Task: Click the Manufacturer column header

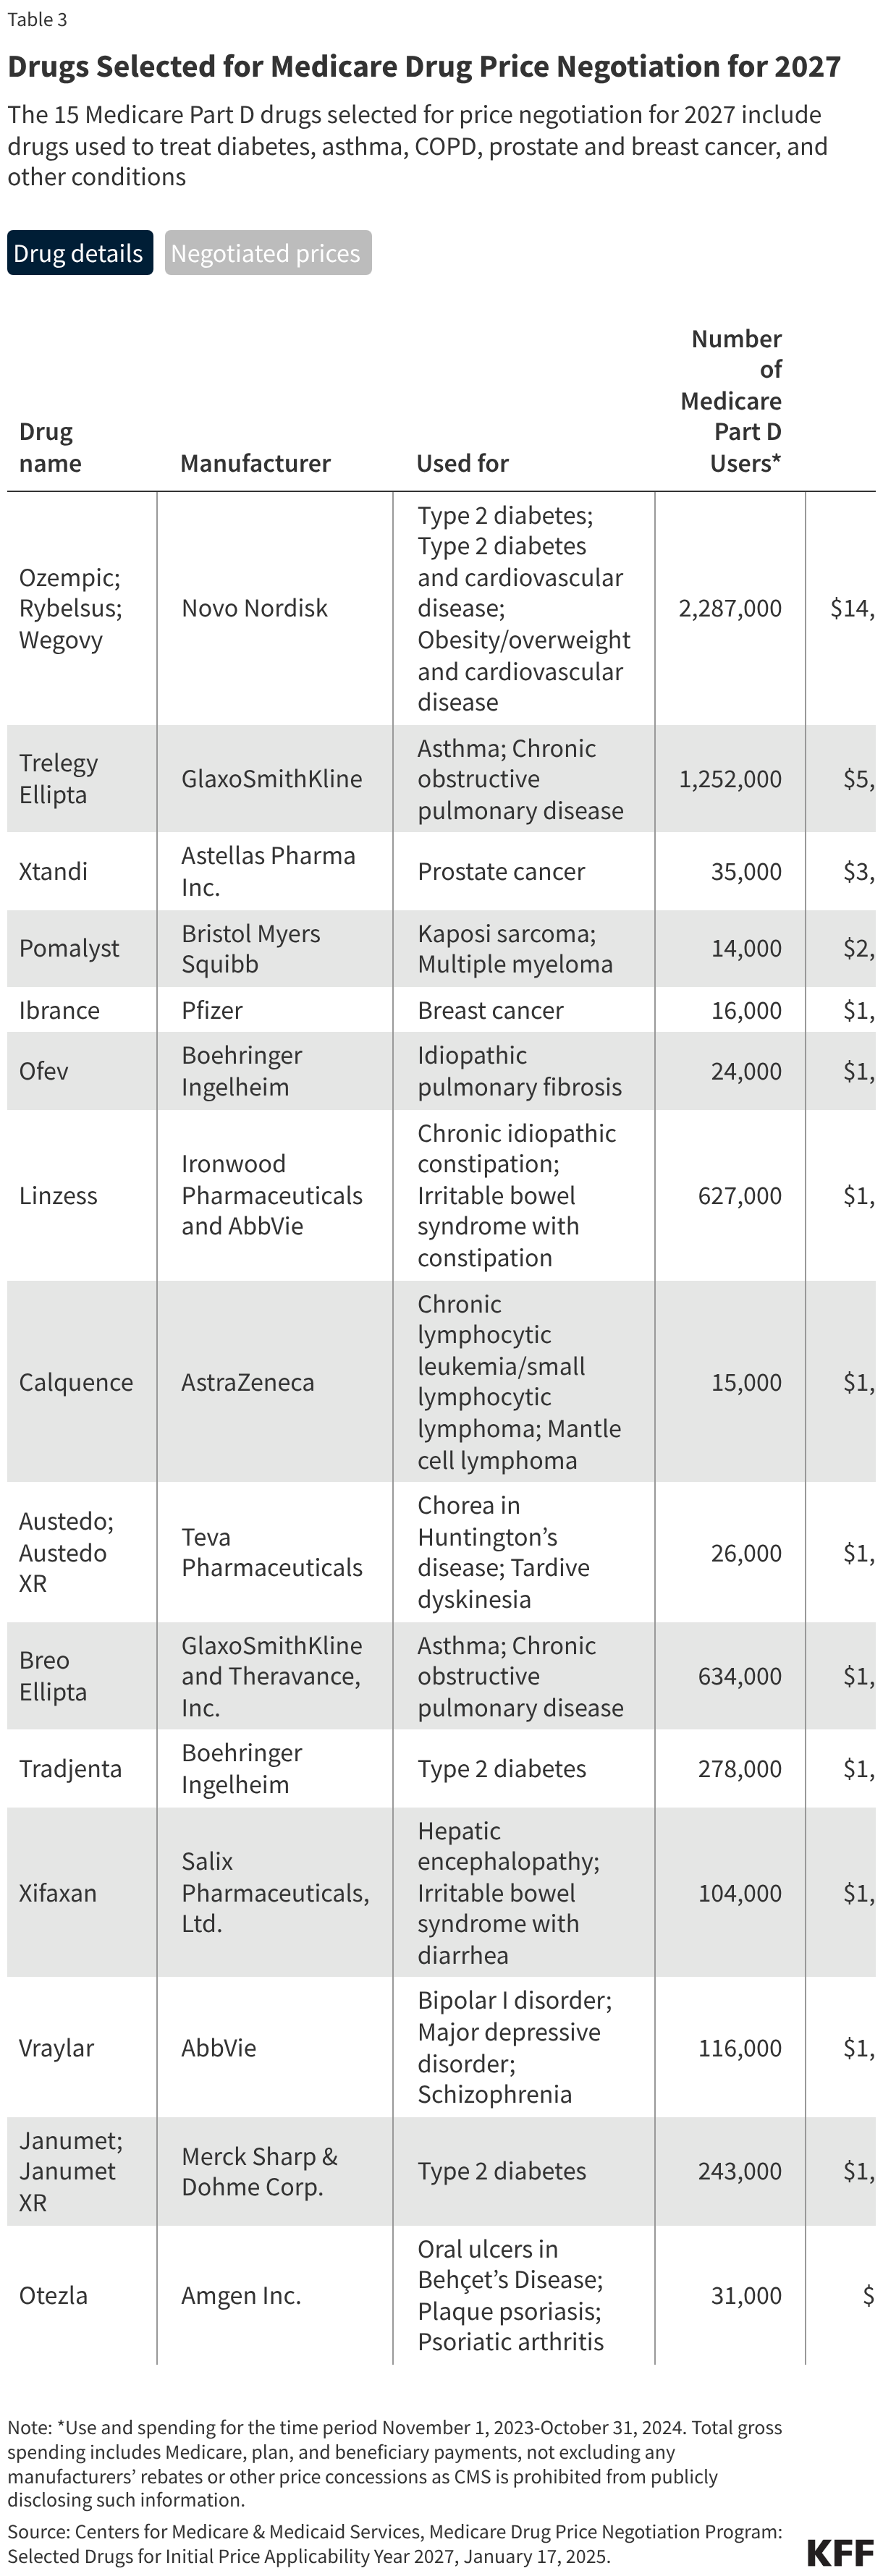Action: tap(255, 463)
